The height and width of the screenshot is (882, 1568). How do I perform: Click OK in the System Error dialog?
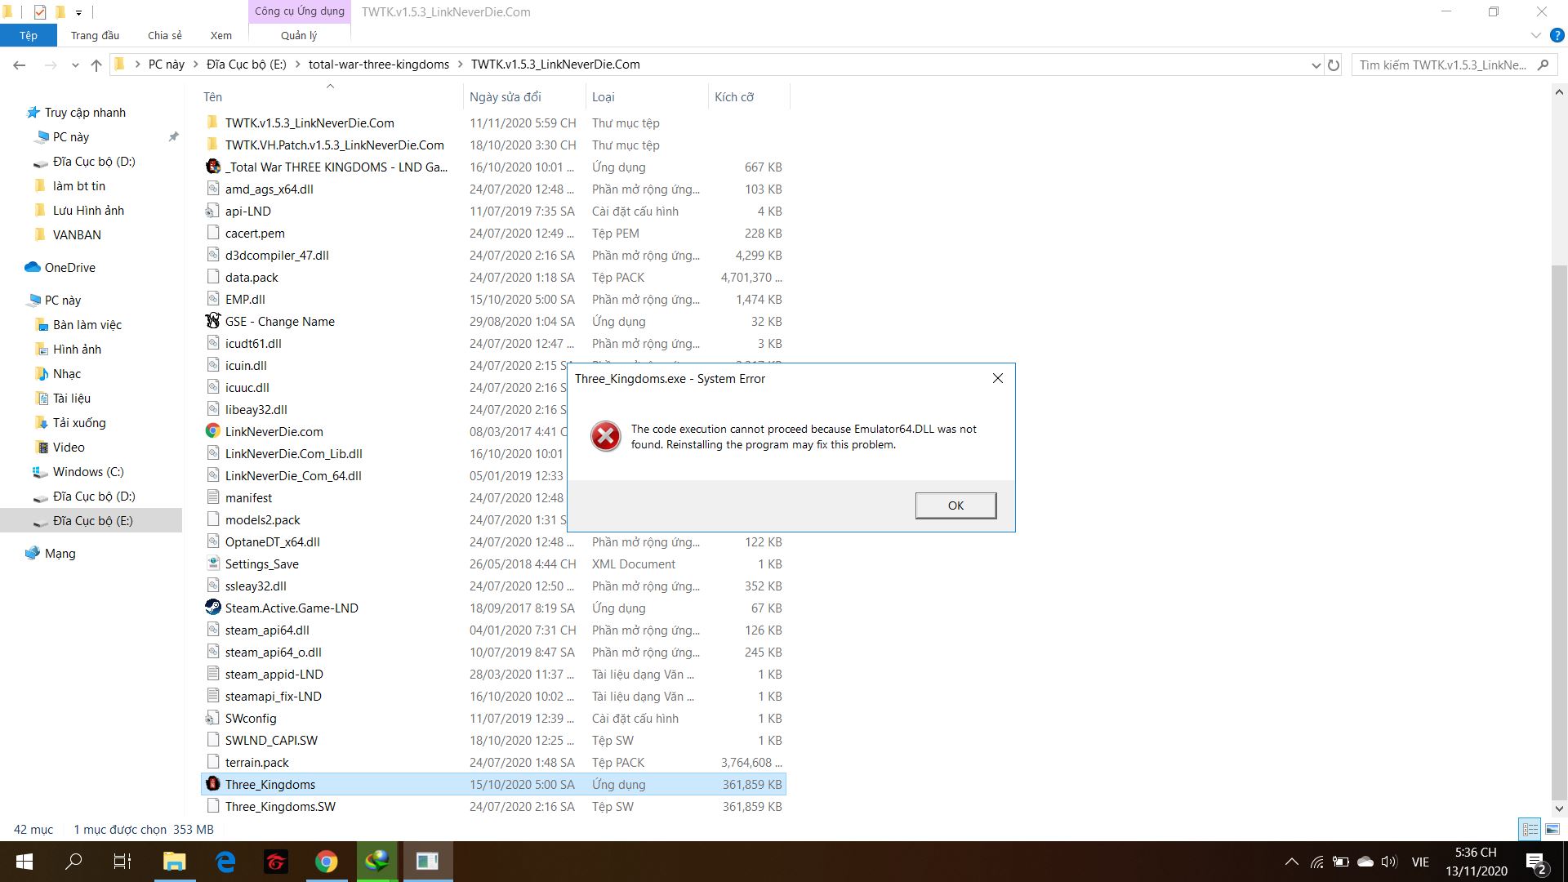click(x=955, y=506)
